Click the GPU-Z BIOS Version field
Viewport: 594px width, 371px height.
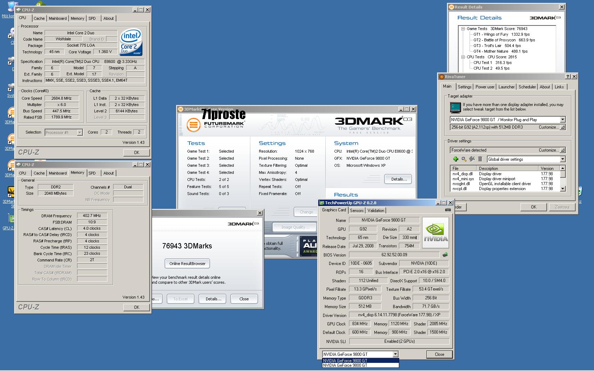tap(394, 255)
